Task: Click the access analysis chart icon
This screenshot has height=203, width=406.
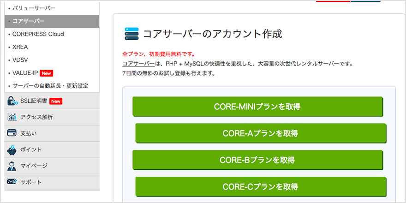Action: coord(12,117)
